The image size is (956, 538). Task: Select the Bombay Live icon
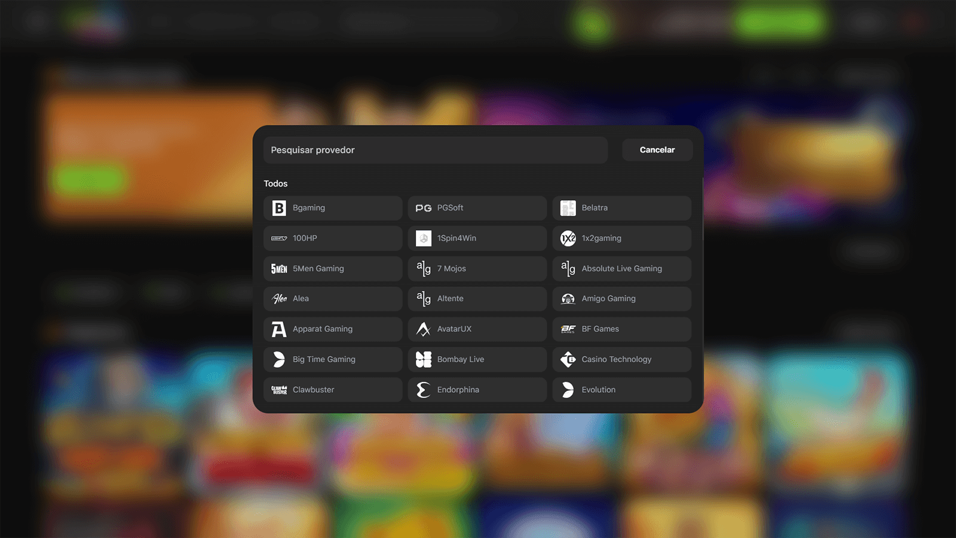(424, 359)
